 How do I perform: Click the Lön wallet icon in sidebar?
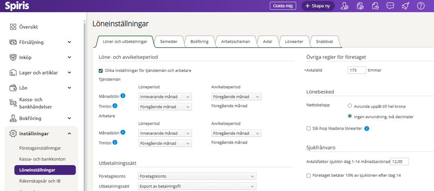13,88
